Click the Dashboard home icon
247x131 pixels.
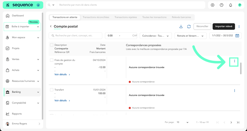pyautogui.click(x=8, y=15)
